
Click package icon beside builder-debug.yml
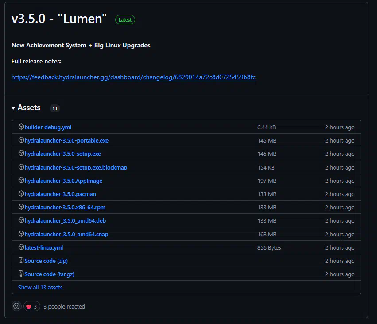click(21, 127)
